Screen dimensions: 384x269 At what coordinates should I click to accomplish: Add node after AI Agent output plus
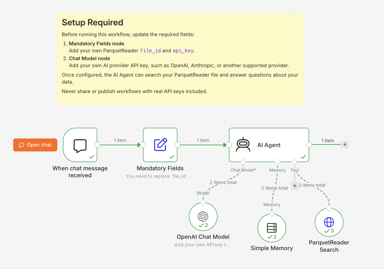[x=345, y=144]
